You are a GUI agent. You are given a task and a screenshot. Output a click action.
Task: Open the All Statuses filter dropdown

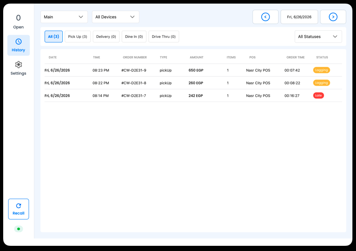click(318, 37)
